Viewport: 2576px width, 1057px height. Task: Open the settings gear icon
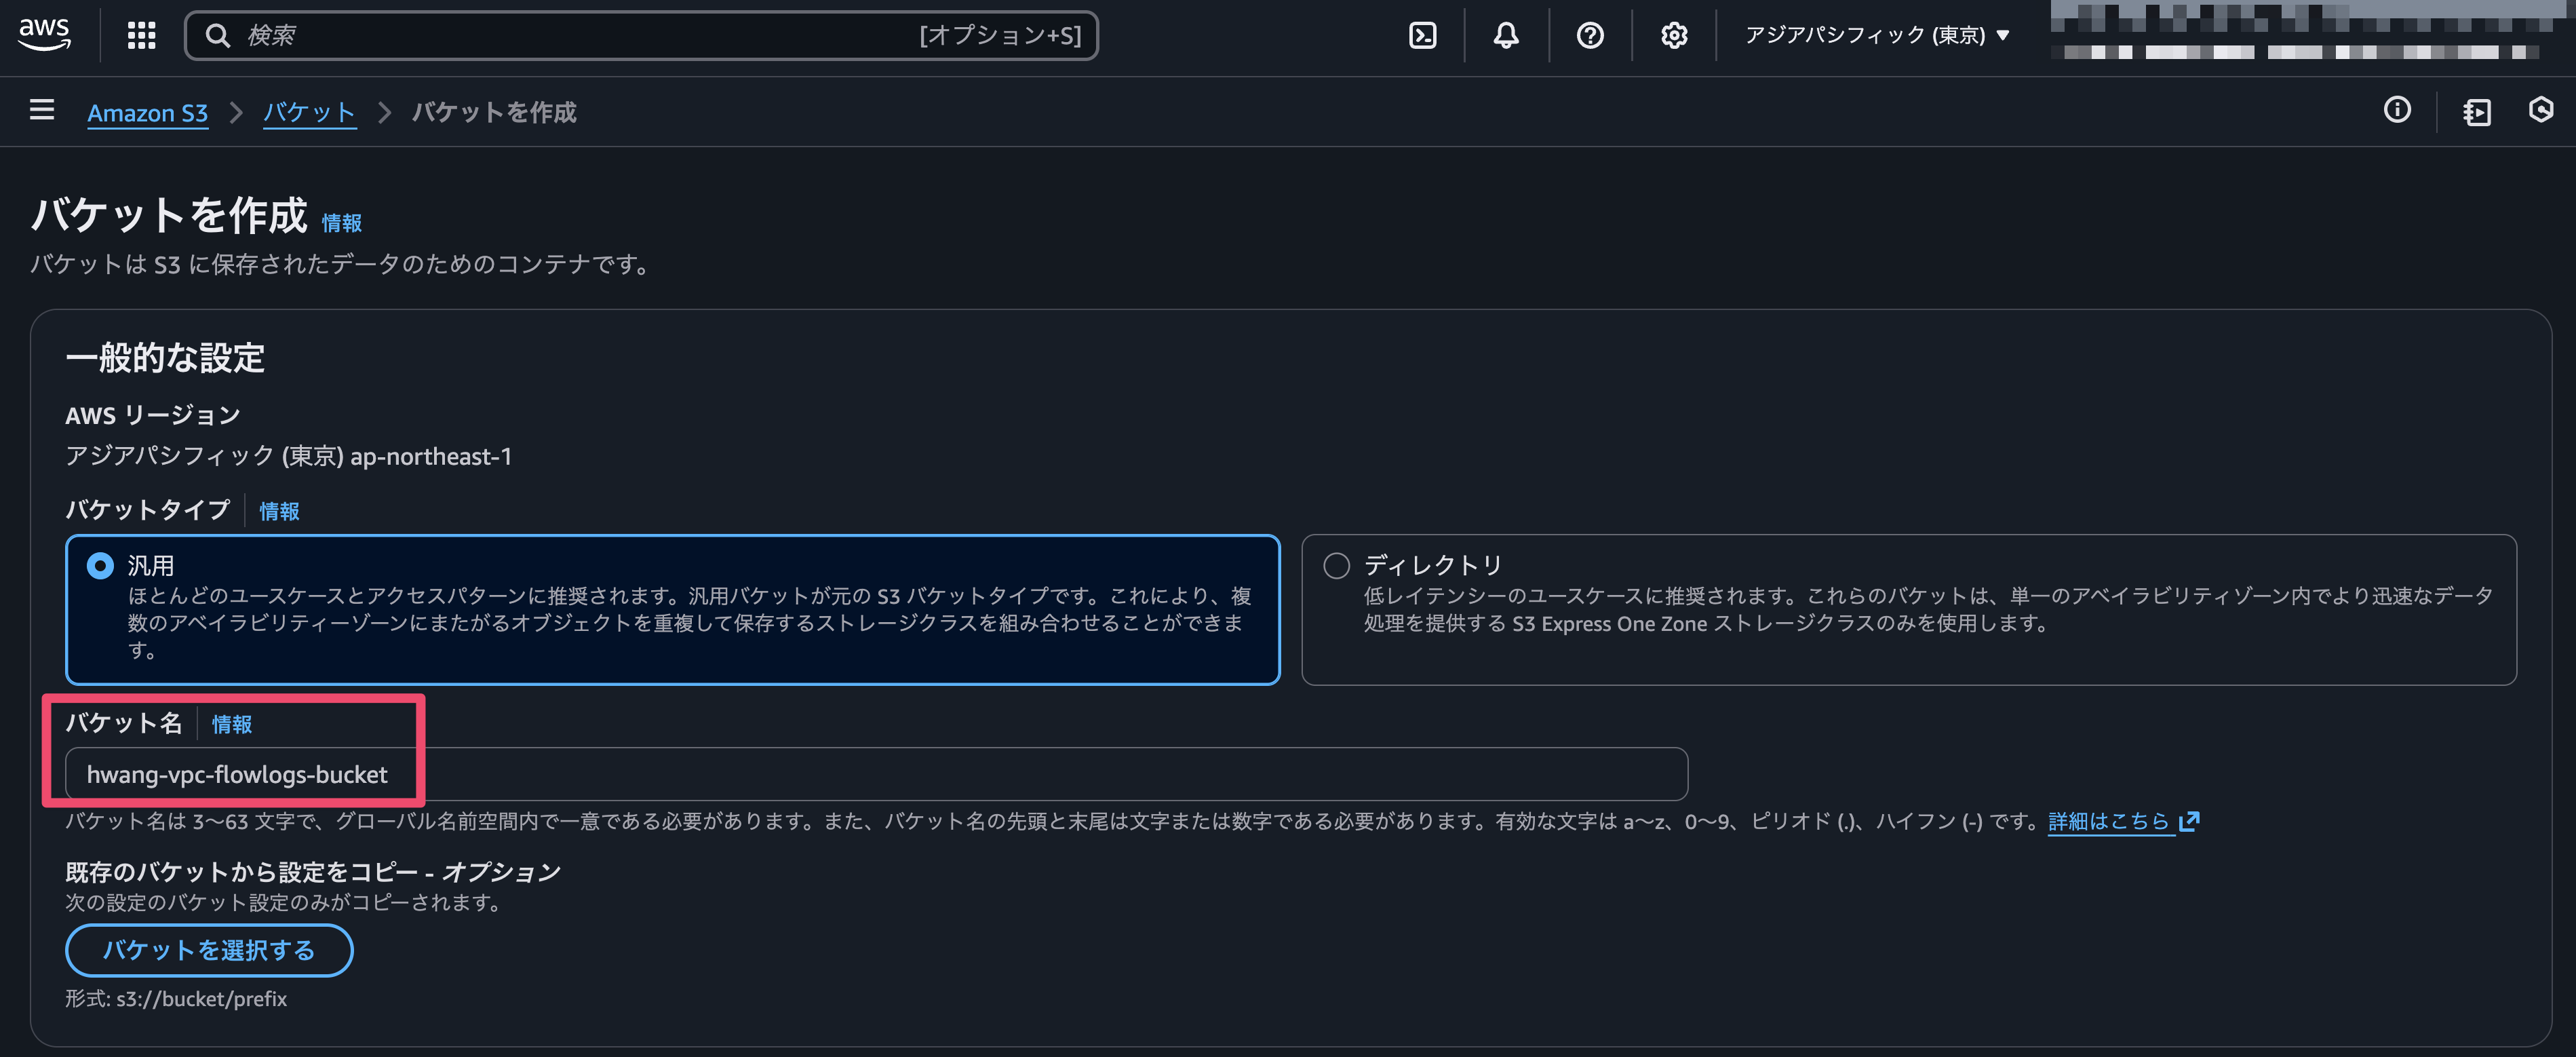click(x=1674, y=35)
